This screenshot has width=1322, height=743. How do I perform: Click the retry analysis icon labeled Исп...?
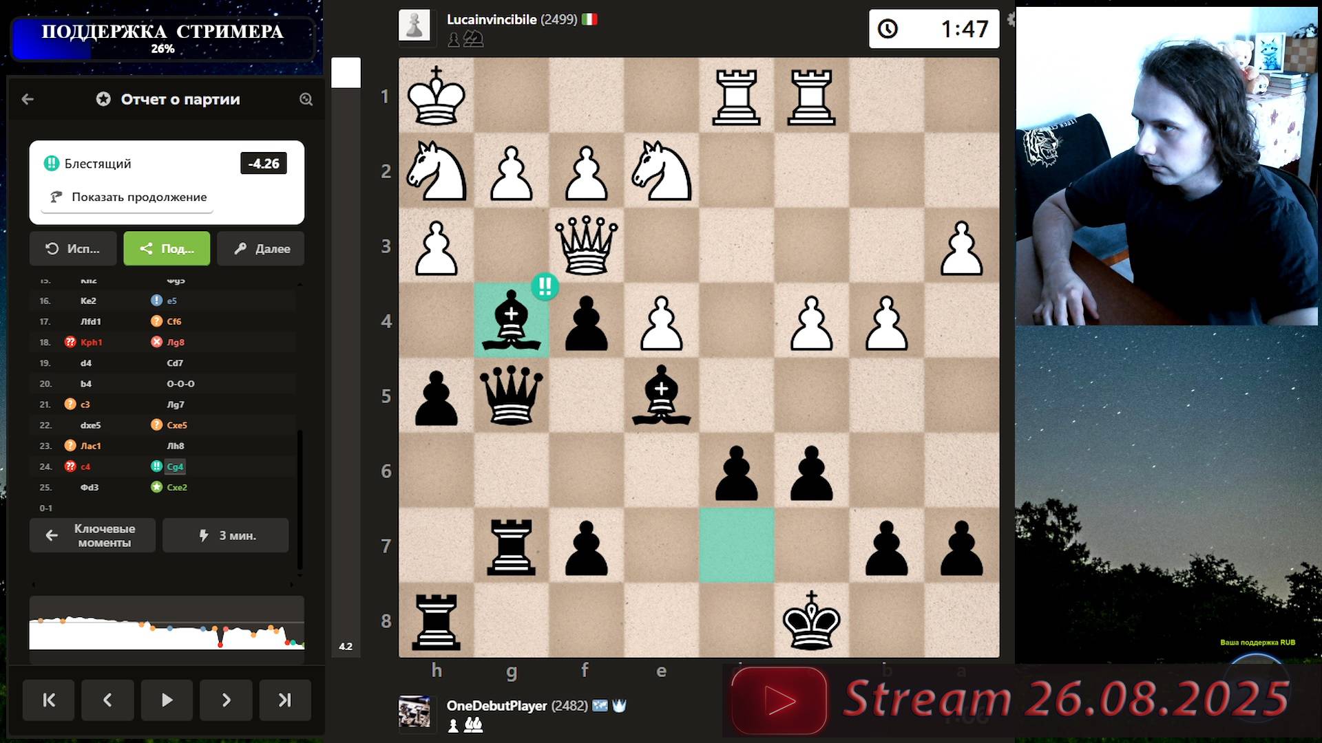(72, 248)
